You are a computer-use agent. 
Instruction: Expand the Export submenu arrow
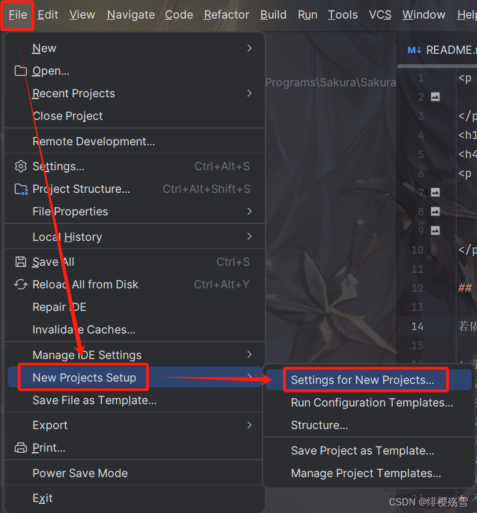[x=249, y=425]
